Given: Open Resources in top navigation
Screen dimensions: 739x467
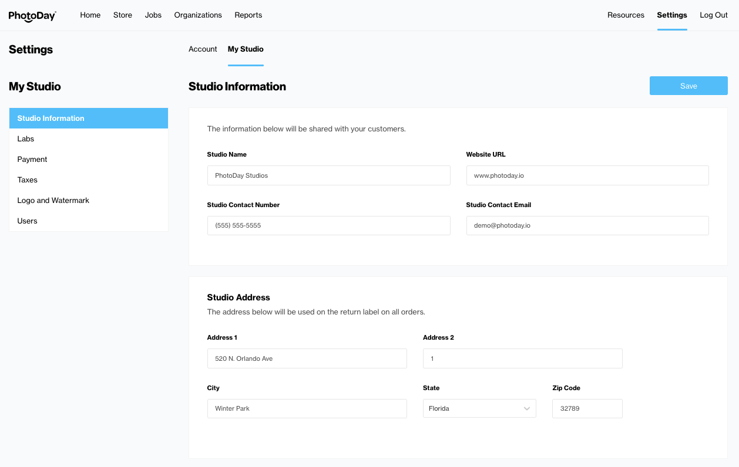Looking at the screenshot, I should coord(626,15).
